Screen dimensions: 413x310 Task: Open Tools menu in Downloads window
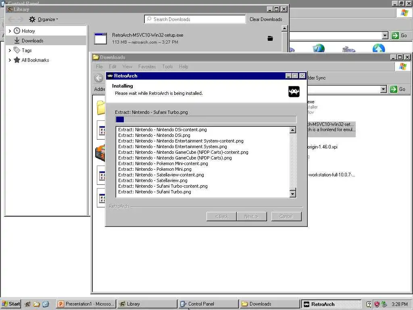click(x=167, y=67)
